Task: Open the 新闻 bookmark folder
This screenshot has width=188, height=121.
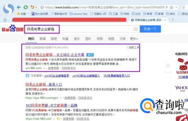Action: (x=147, y=14)
